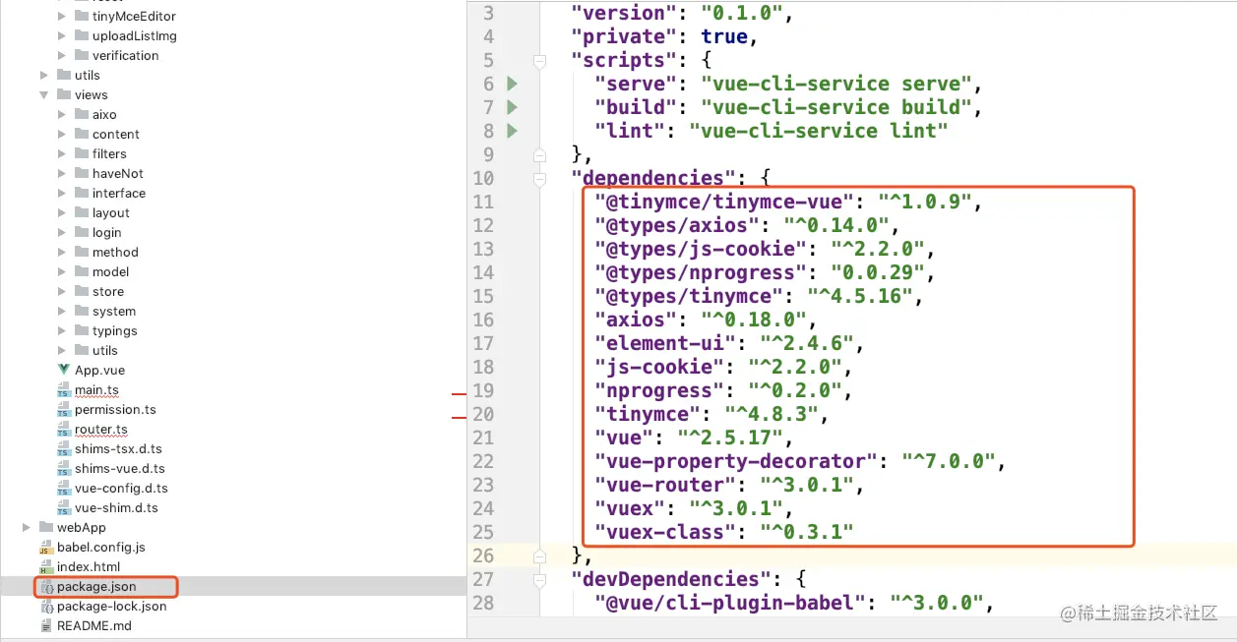The height and width of the screenshot is (642, 1237).
Task: Click the package.json file icon
Action: 46,587
